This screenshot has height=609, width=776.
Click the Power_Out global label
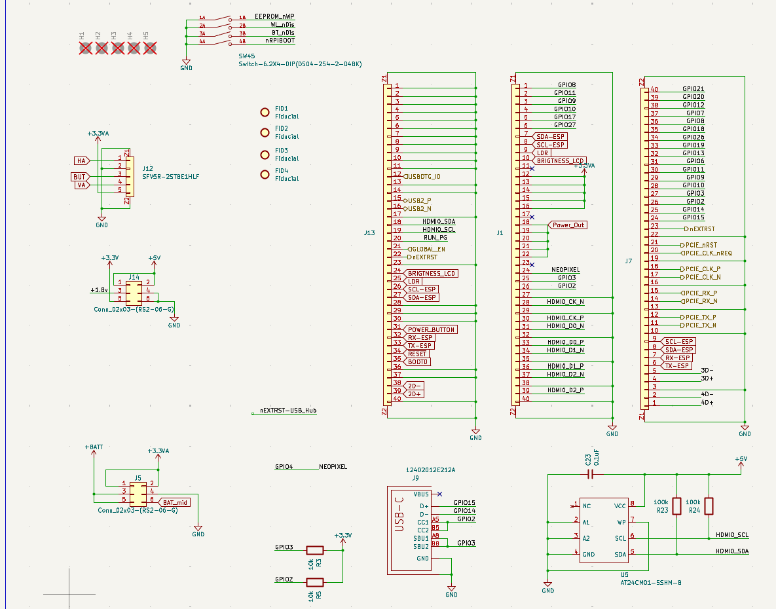(x=567, y=225)
